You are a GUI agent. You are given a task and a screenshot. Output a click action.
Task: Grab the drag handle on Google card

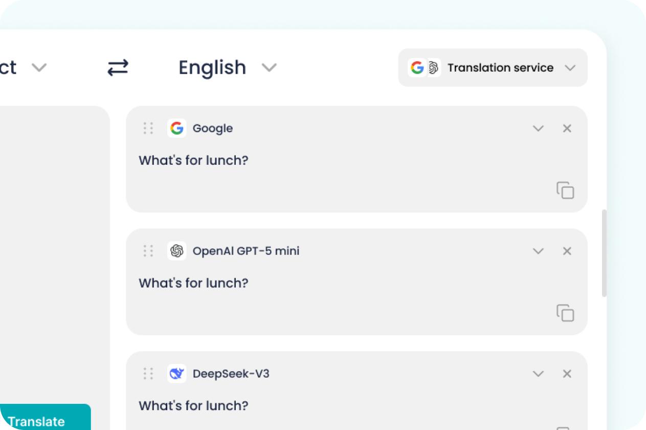(148, 128)
